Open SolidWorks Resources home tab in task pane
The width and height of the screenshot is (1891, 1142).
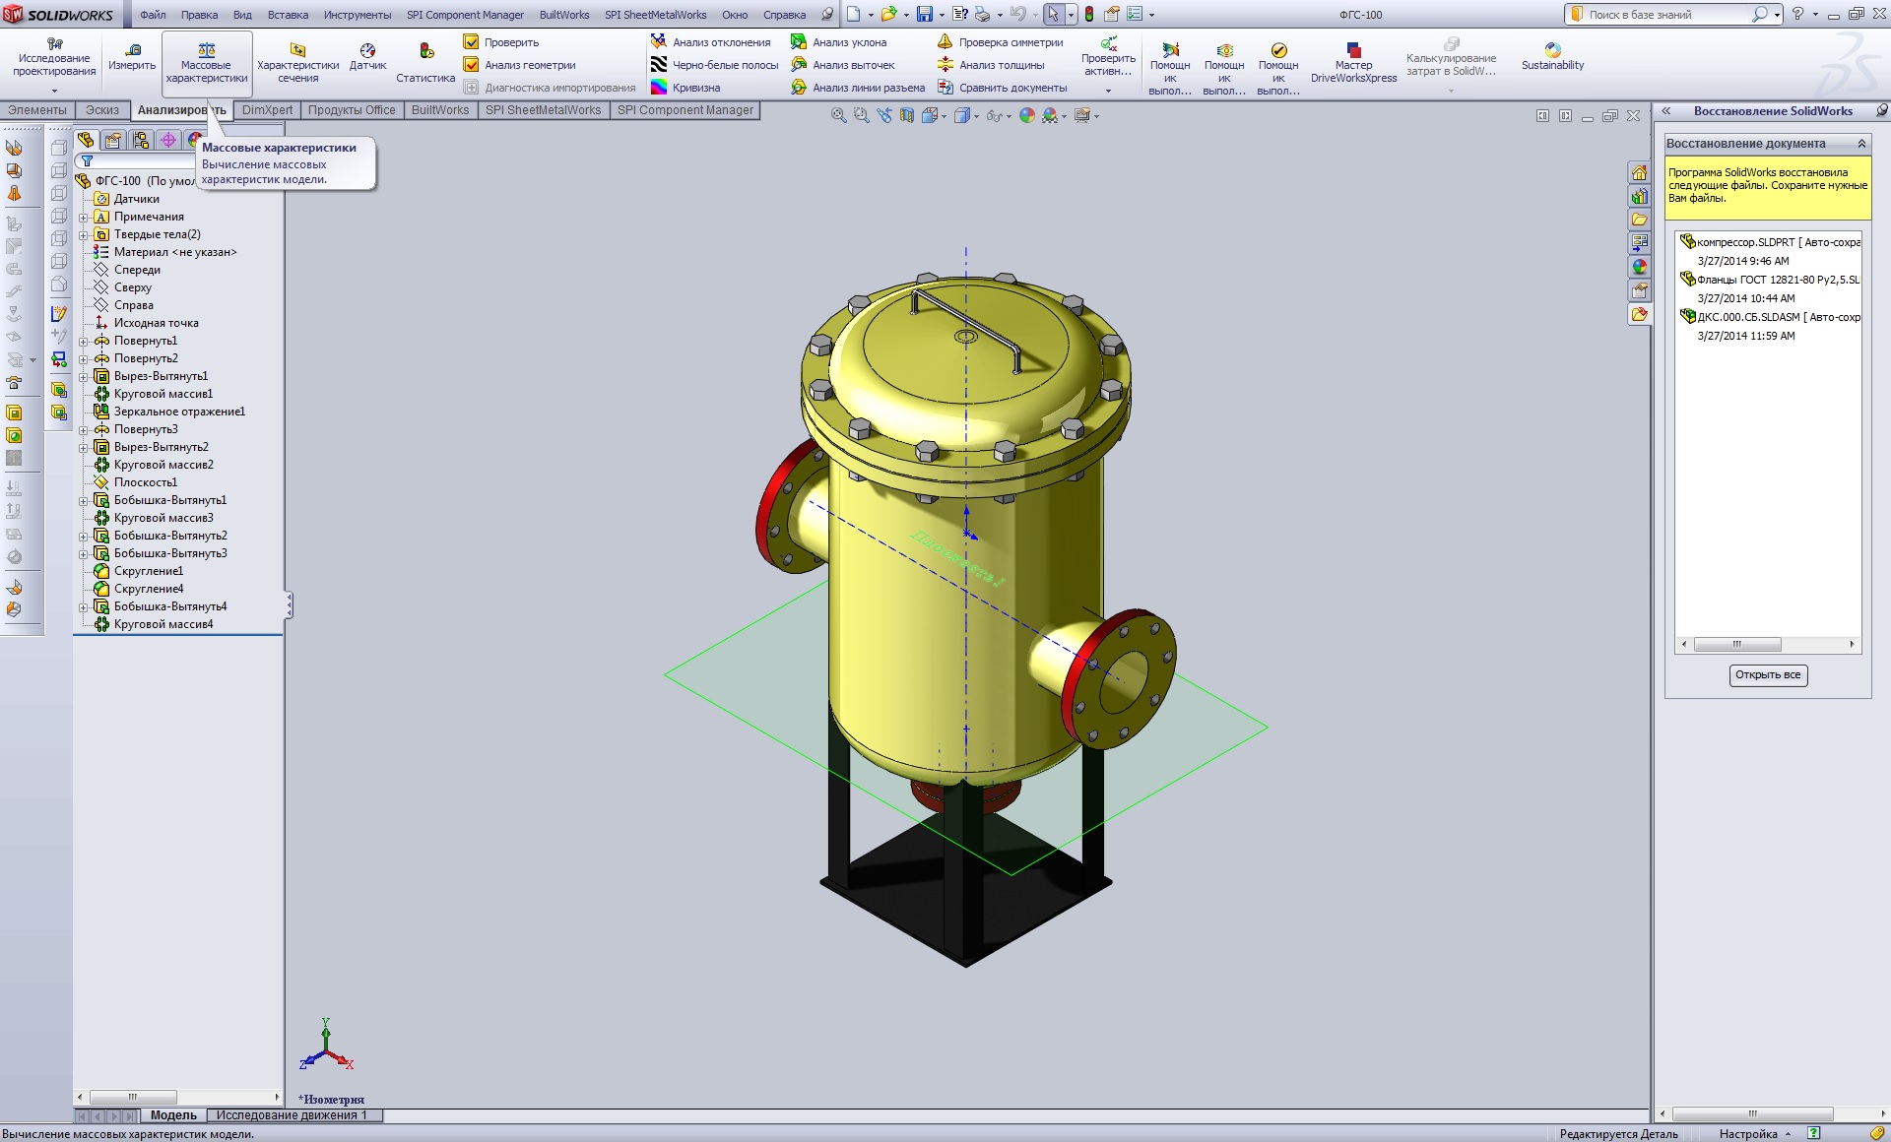[x=1639, y=172]
